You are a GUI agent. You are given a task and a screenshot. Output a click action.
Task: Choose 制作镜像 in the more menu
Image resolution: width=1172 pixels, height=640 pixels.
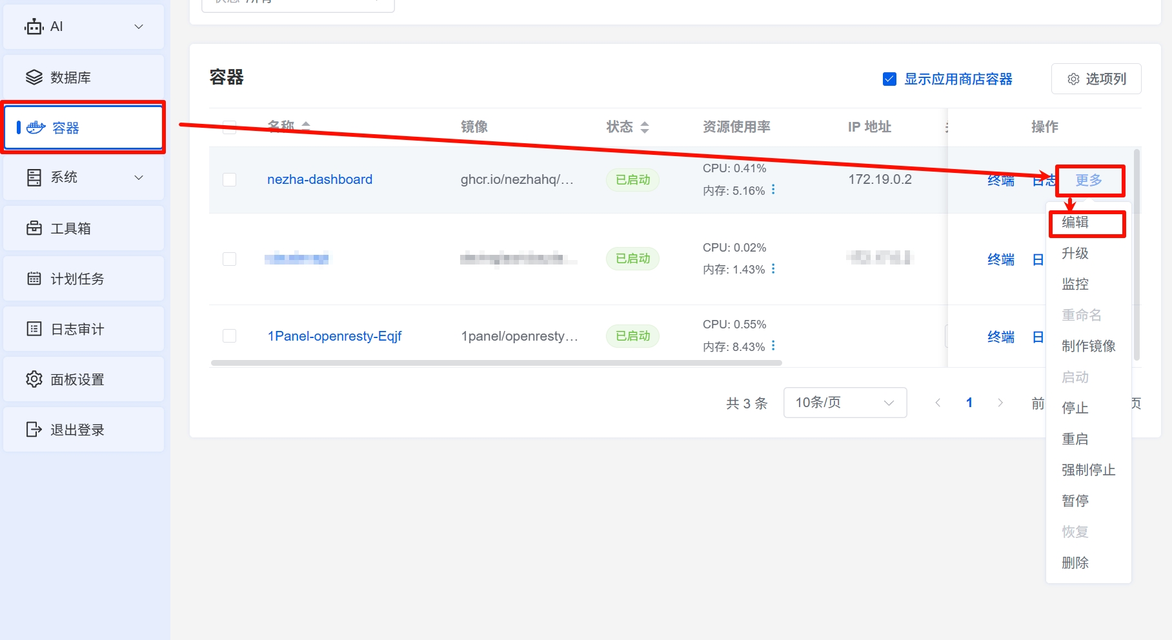click(1088, 346)
